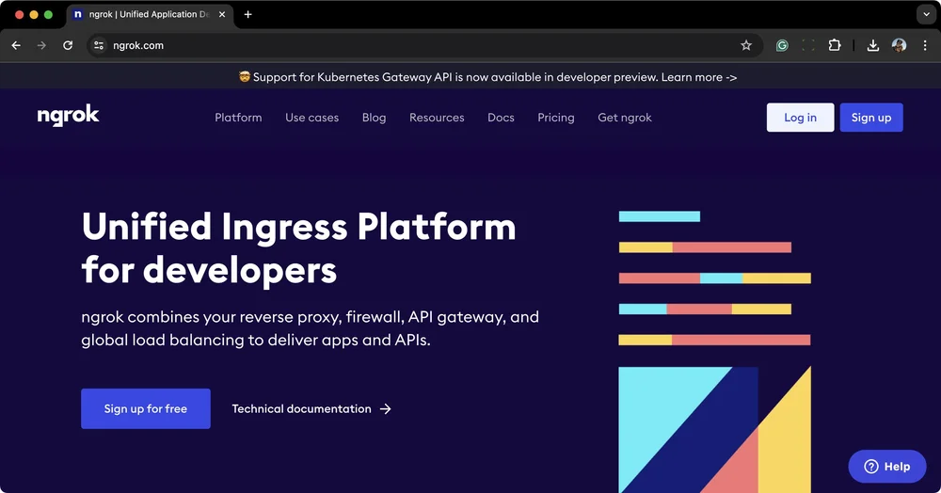Viewport: 941px width, 493px height.
Task: Click the Unified Ingress Platform heading
Action: 299,247
